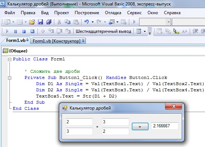Open the Add New Item dropdown arrow

pos(25,22)
